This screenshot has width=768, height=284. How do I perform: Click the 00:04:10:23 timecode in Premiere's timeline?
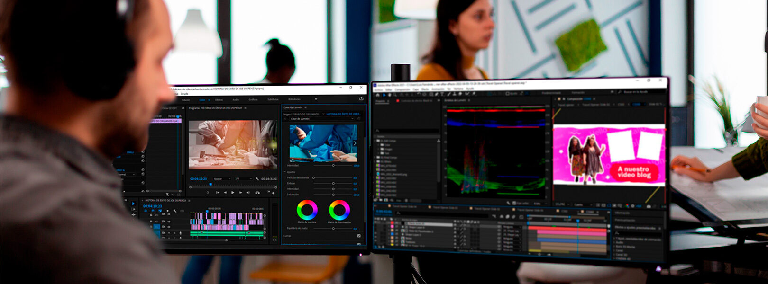click(153, 206)
